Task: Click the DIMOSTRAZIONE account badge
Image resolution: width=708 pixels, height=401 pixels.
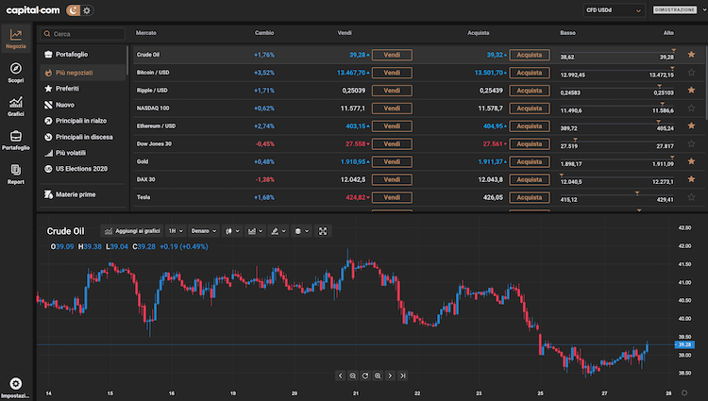Action: point(675,10)
